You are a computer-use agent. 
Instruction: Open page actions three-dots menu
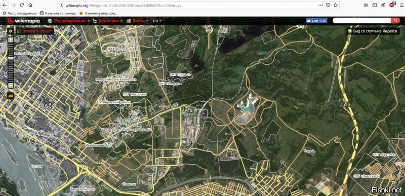(320, 5)
